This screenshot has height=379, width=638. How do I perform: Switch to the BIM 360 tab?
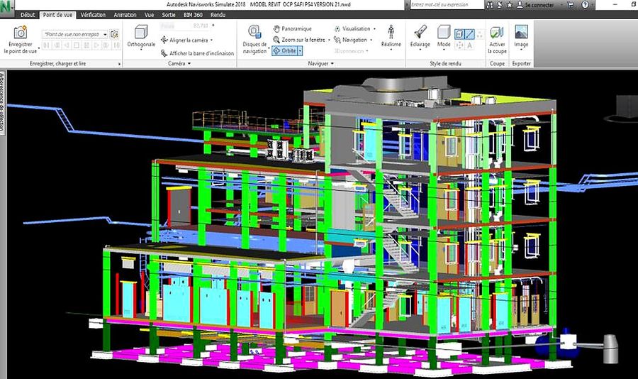pos(193,15)
